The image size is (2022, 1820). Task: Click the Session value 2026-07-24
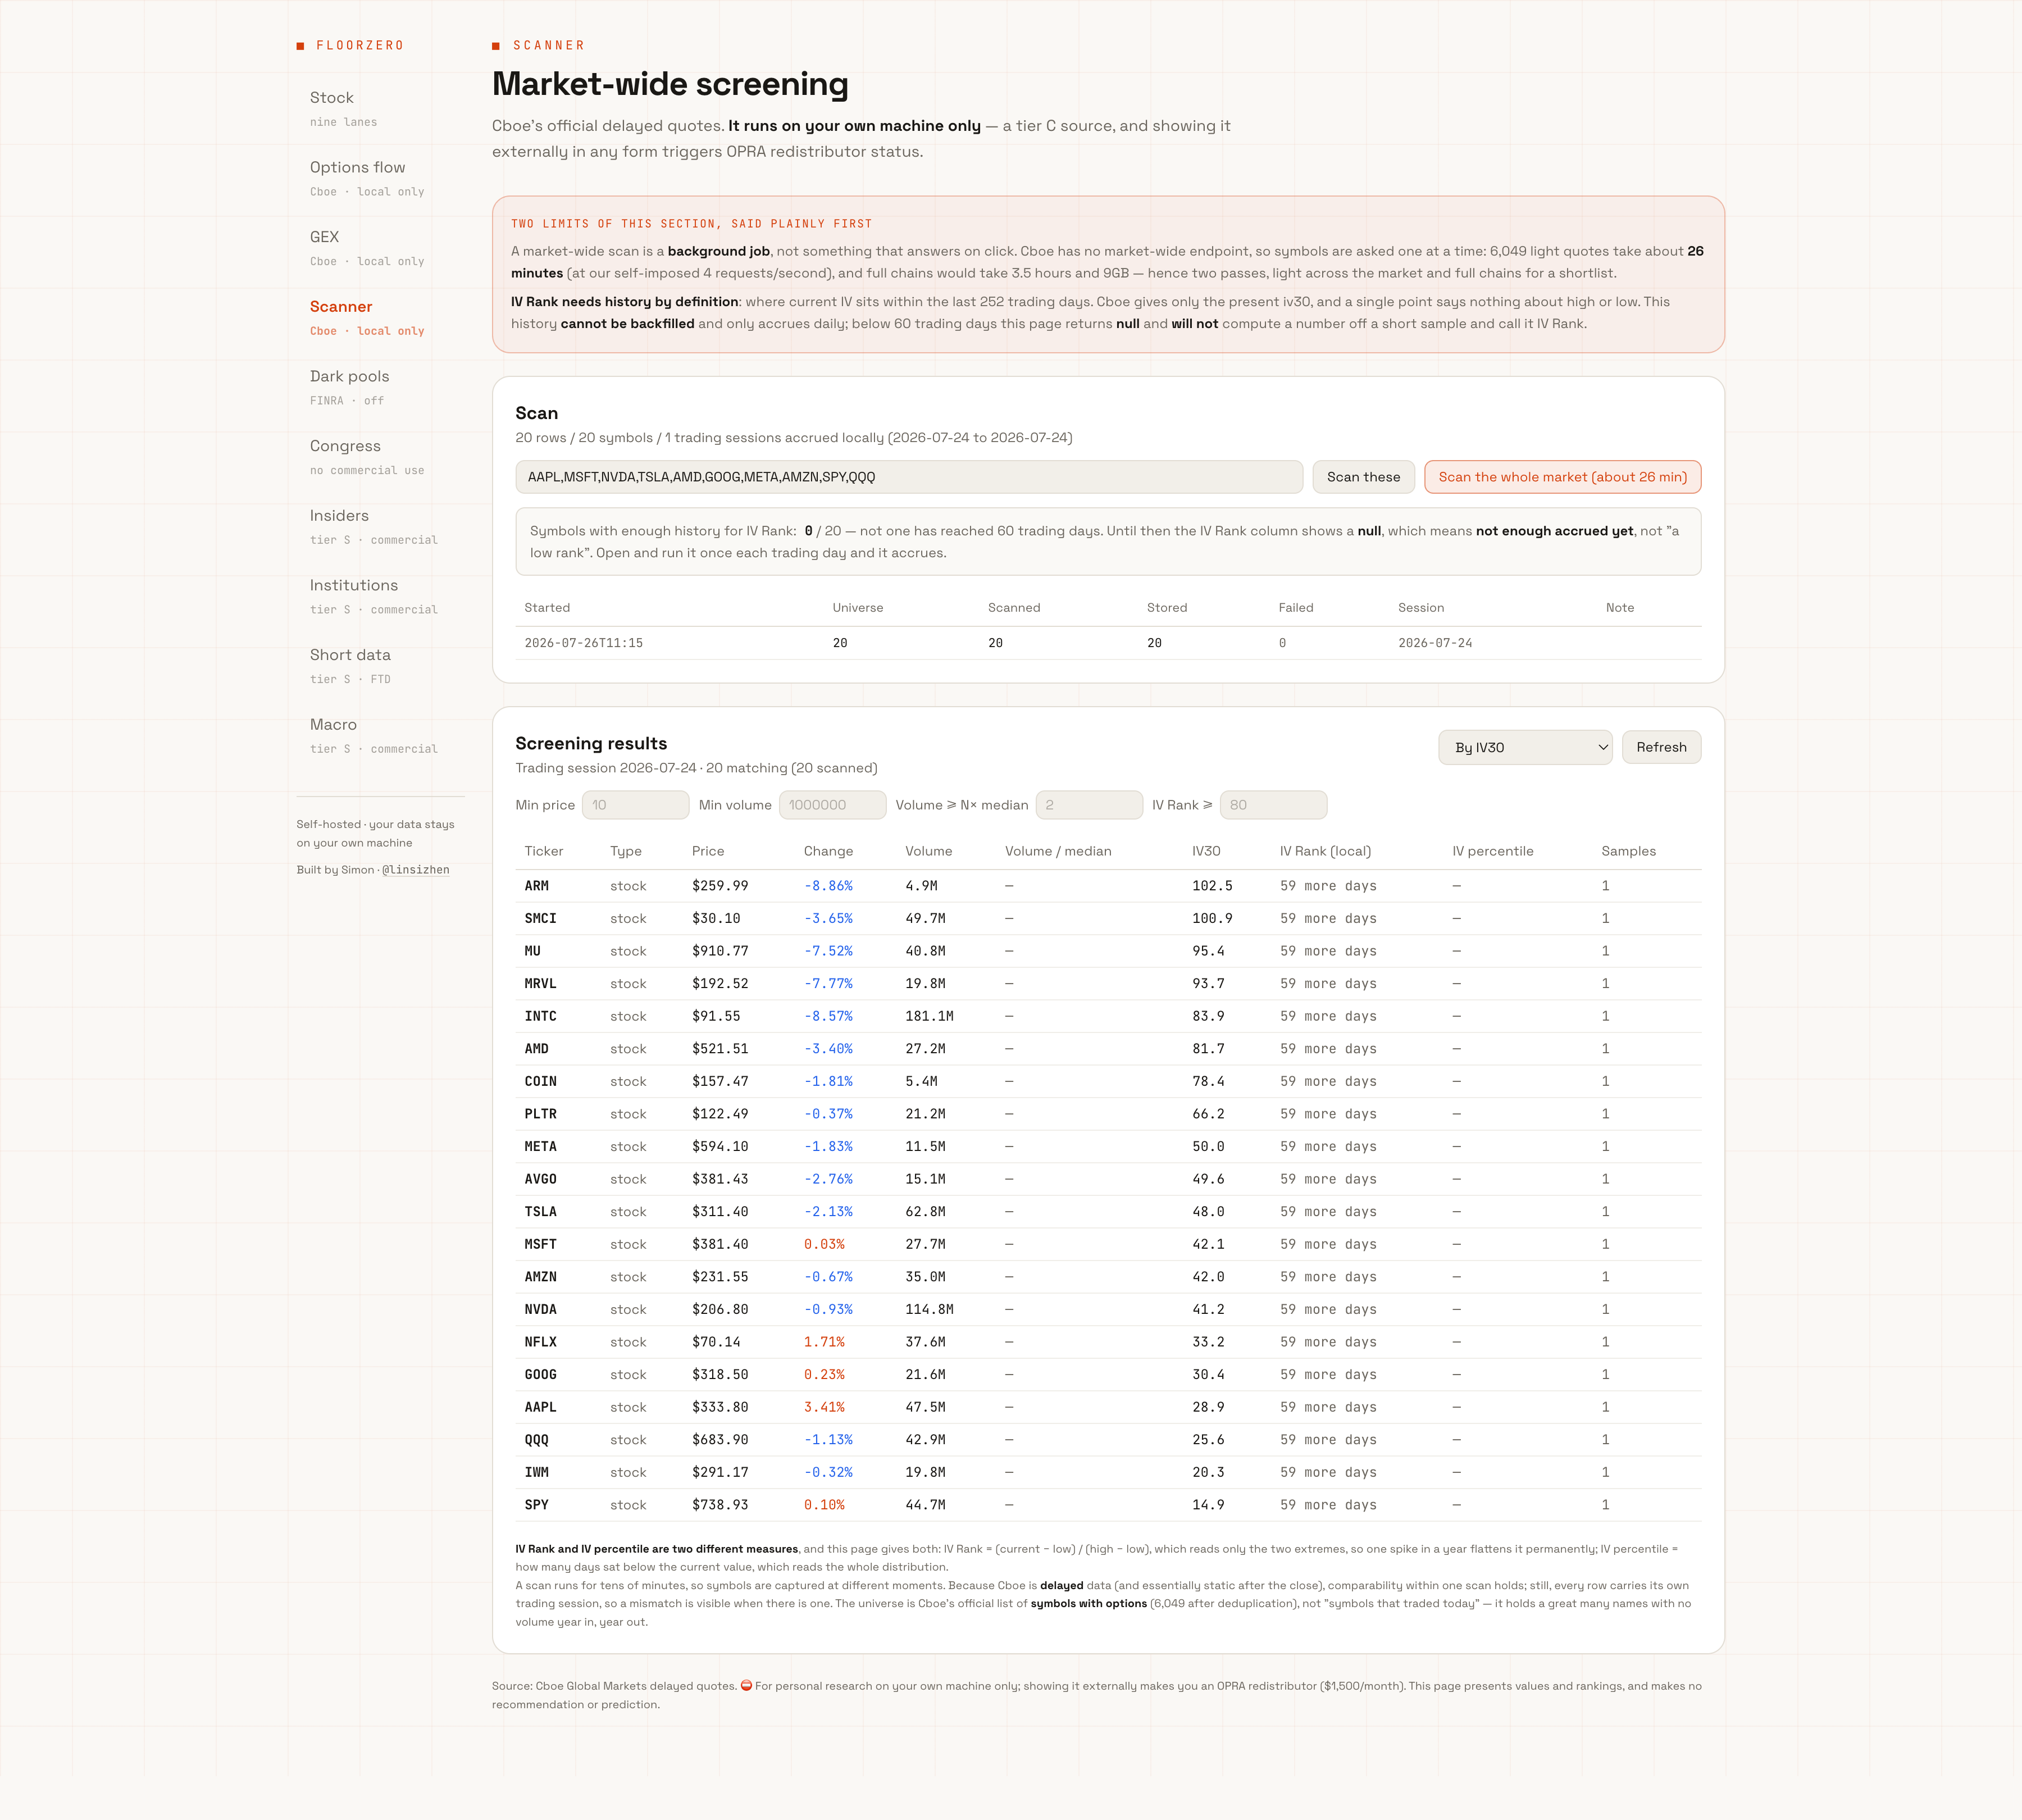tap(1435, 643)
